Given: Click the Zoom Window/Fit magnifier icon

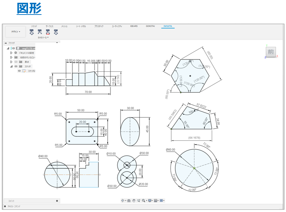Looking at the screenshot, I should [x=144, y=201].
